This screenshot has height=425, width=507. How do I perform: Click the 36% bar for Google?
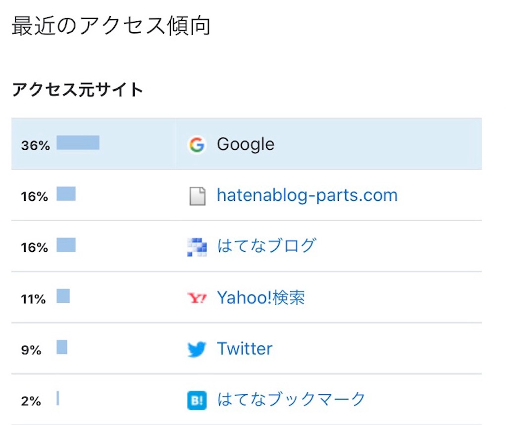tap(78, 143)
